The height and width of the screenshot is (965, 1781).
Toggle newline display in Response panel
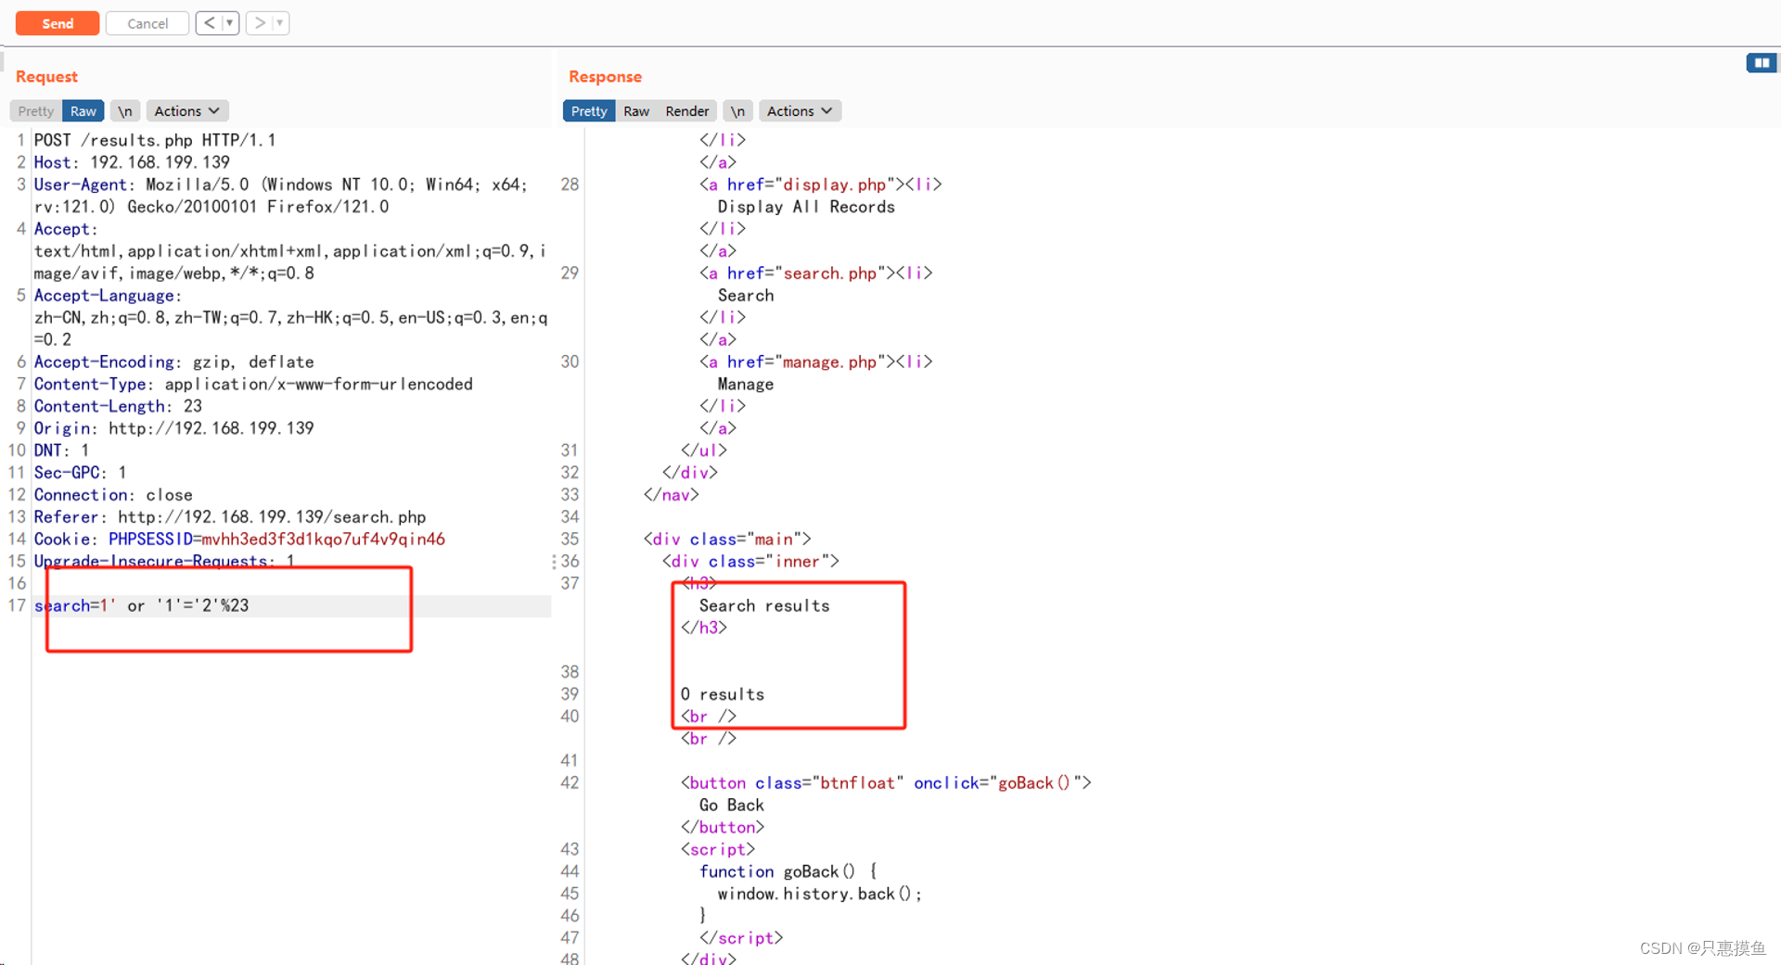737,111
